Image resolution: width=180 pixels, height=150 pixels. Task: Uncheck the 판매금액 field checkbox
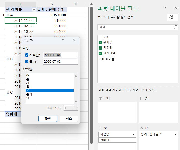(100, 53)
